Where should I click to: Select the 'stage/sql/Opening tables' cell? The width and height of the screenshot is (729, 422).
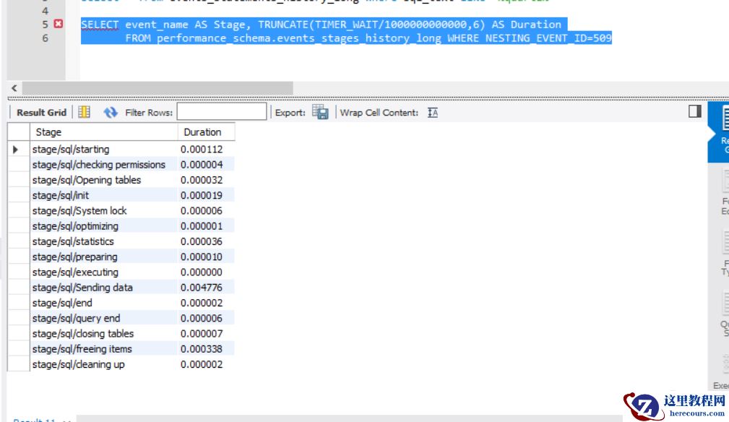coord(103,180)
